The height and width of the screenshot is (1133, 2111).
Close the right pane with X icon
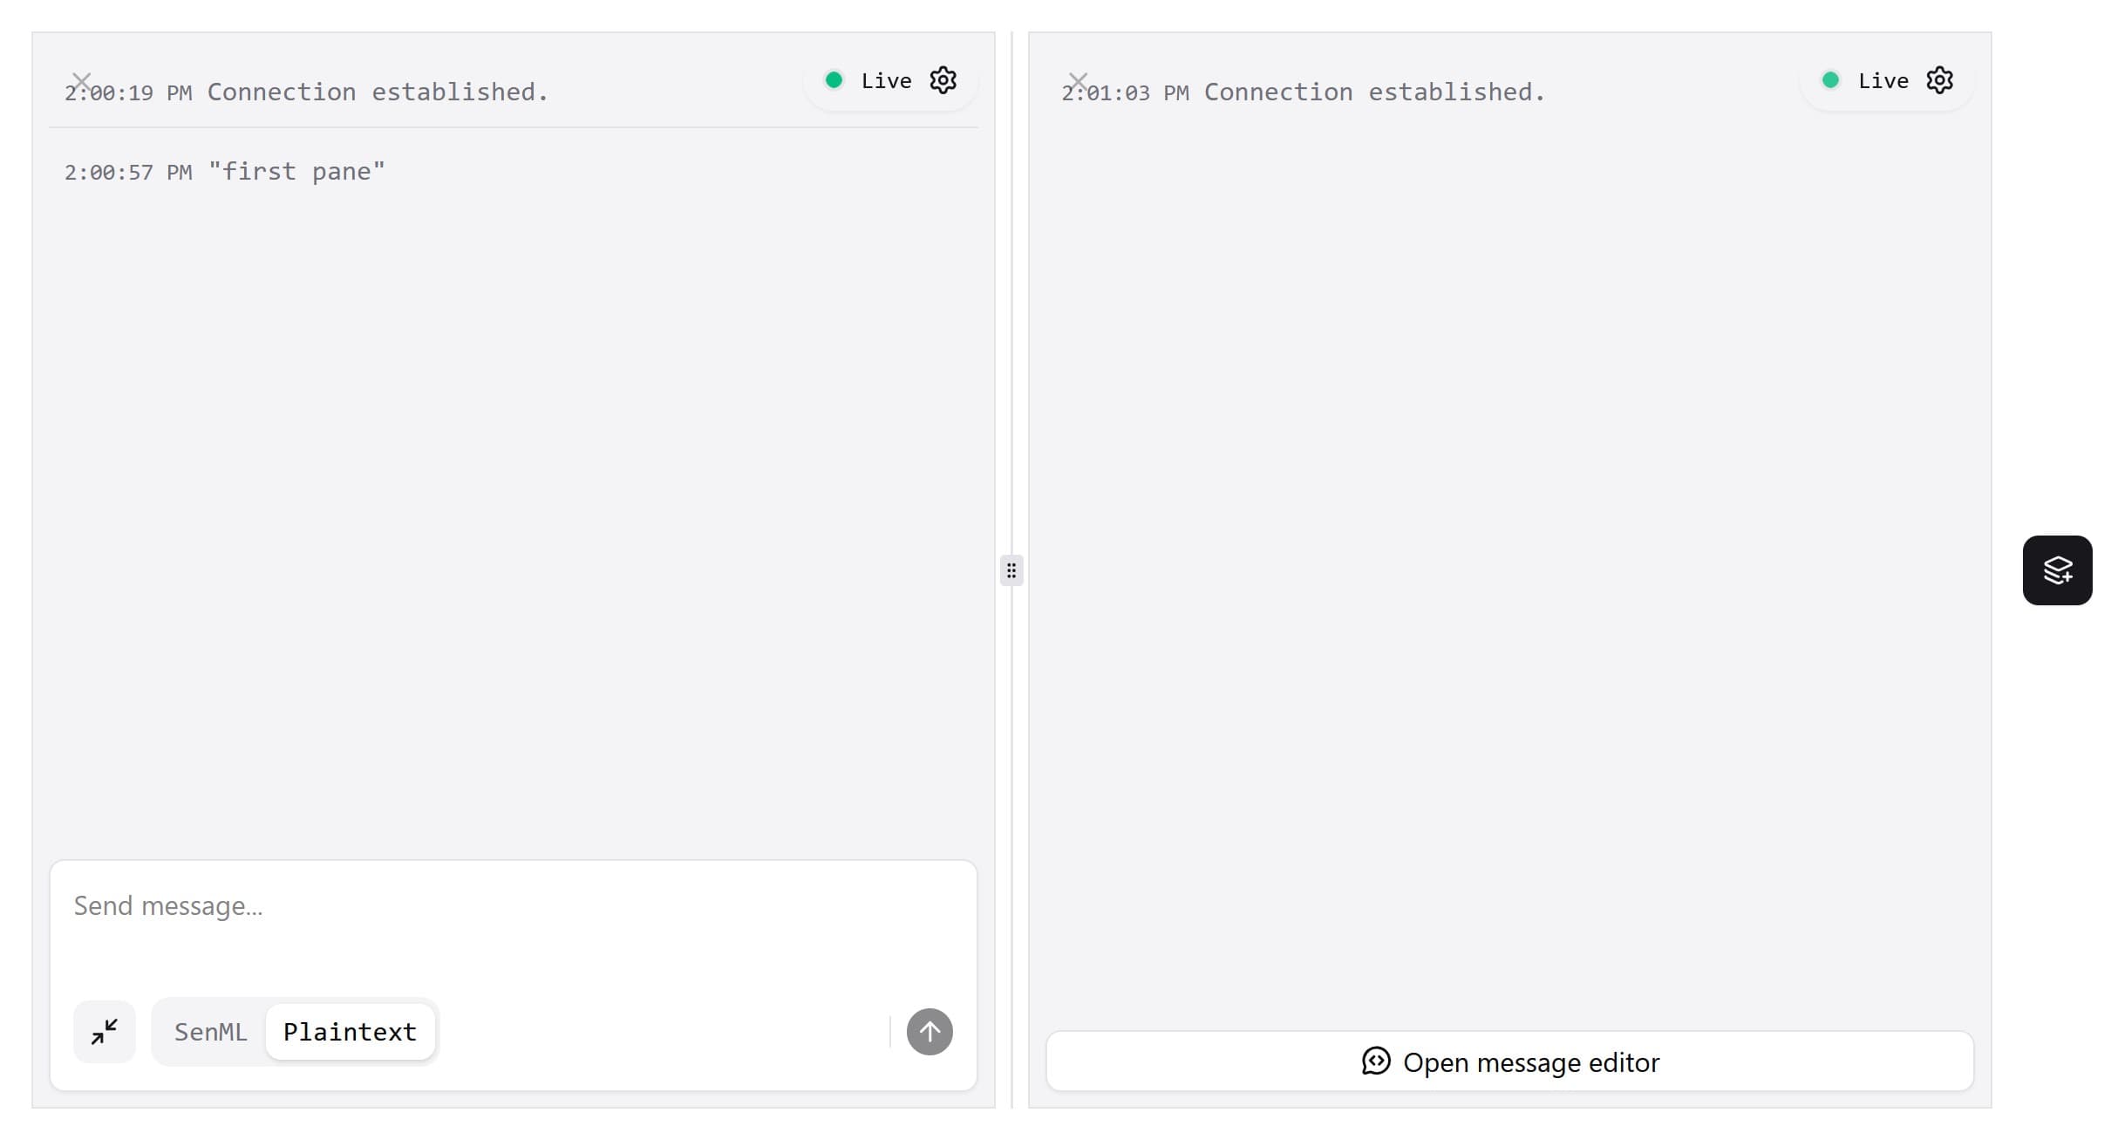(x=1078, y=82)
